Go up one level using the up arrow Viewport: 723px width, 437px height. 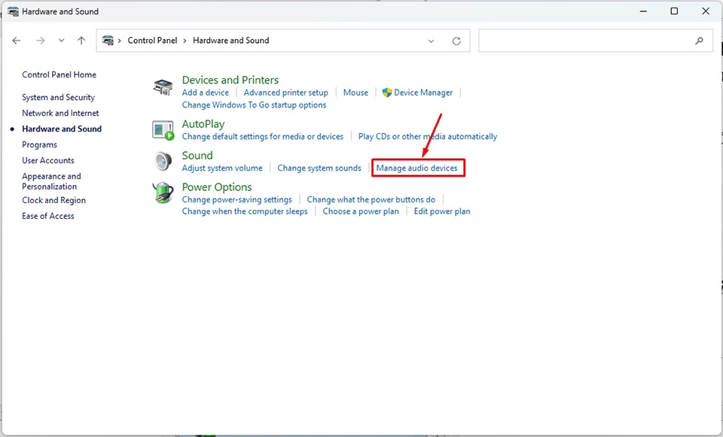point(81,40)
